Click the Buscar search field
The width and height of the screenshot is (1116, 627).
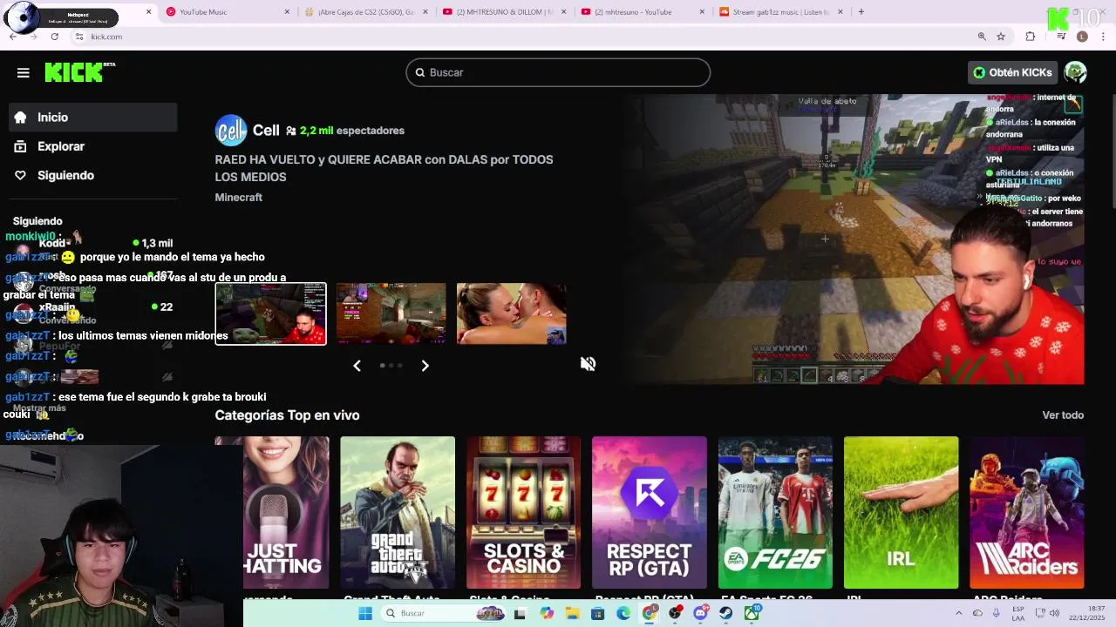pos(558,72)
